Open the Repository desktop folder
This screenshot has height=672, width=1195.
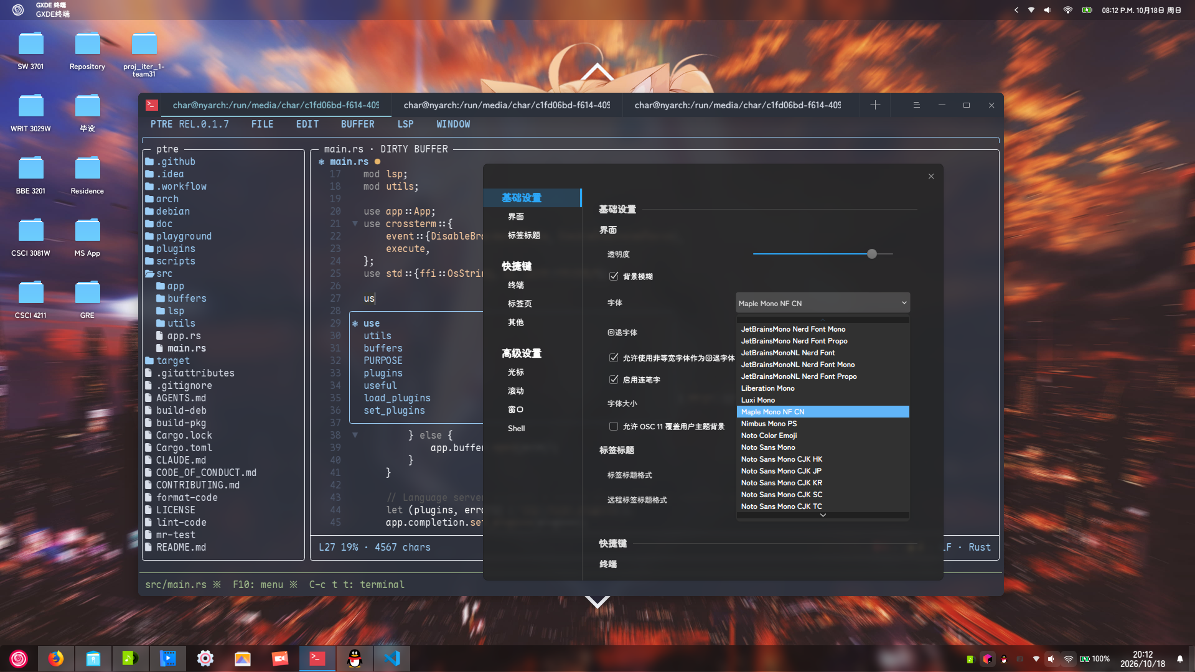pyautogui.click(x=87, y=51)
